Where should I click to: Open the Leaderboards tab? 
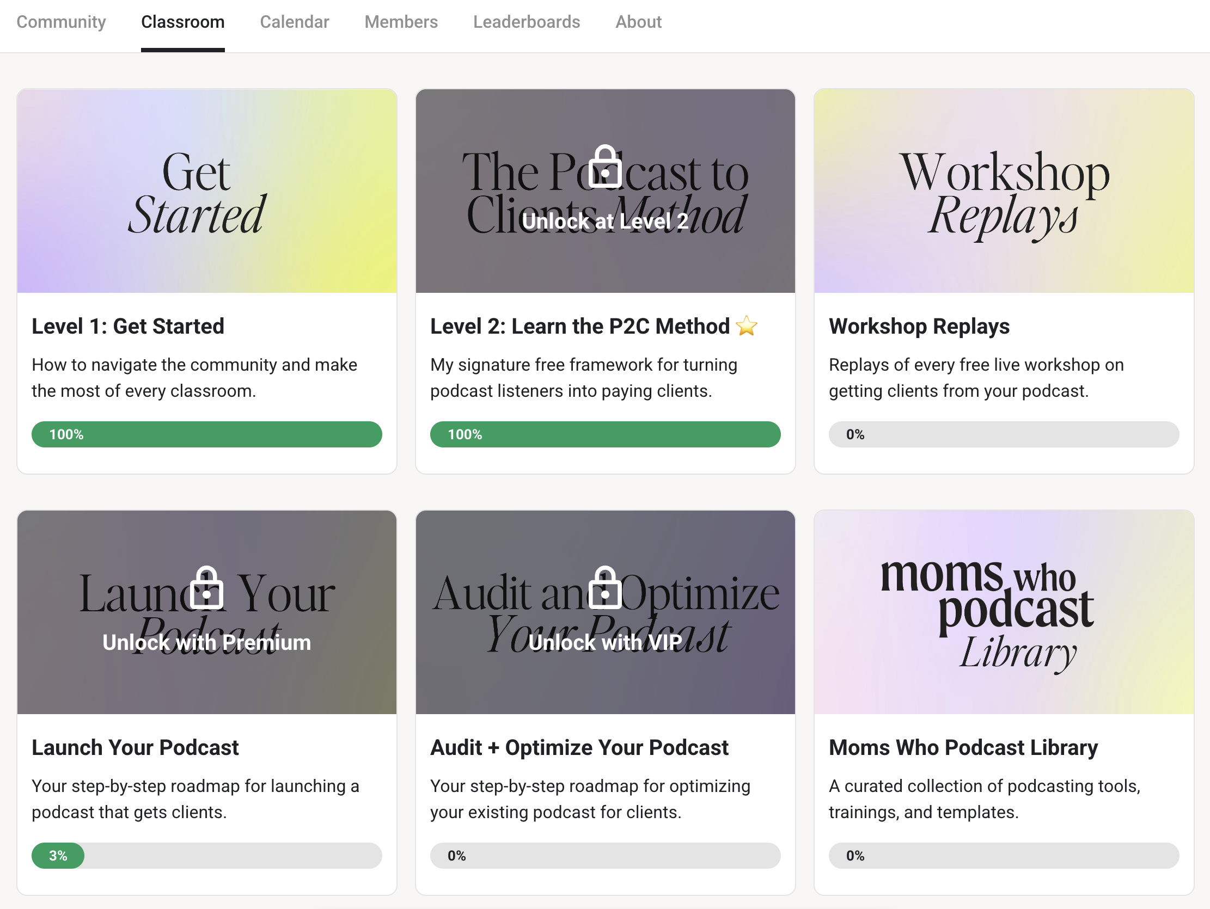pos(526,22)
